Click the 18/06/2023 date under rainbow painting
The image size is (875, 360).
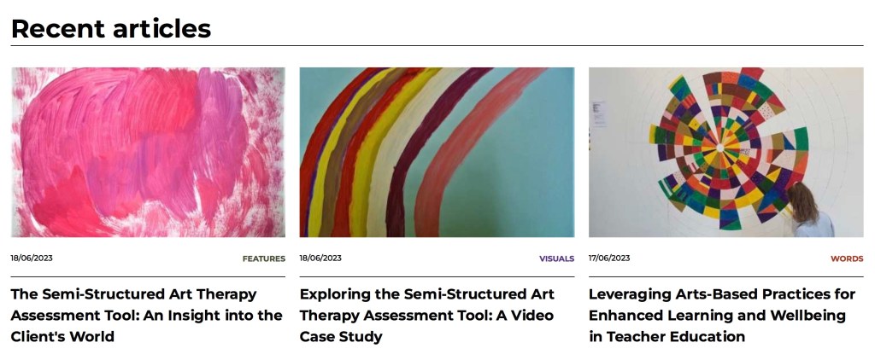[320, 258]
